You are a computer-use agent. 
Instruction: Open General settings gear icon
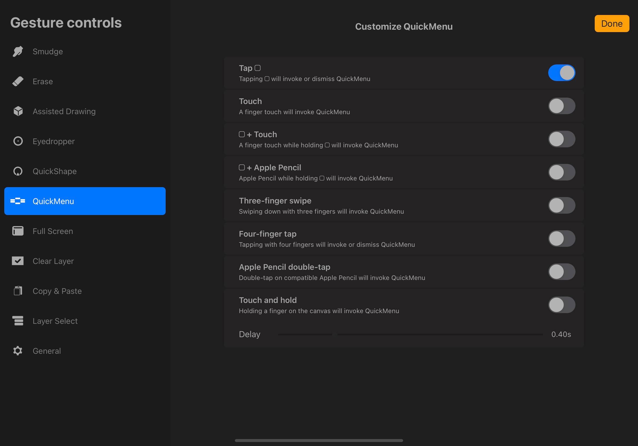coord(18,351)
